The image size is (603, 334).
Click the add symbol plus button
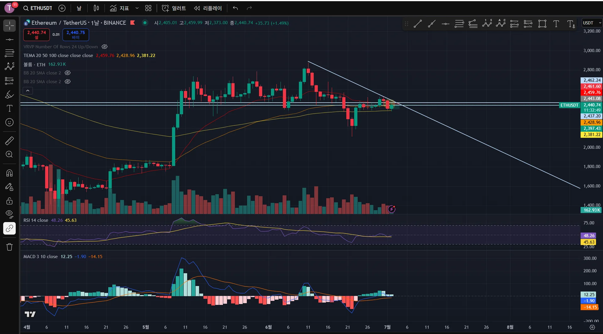click(x=62, y=8)
